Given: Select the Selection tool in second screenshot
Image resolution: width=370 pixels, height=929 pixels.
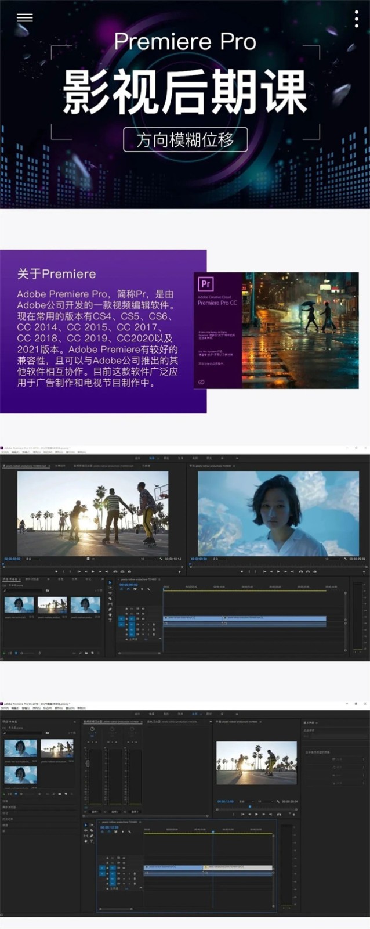Looking at the screenshot, I should [x=85, y=825].
